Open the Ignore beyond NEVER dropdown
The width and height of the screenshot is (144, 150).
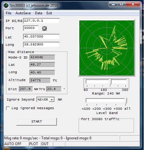46,100
